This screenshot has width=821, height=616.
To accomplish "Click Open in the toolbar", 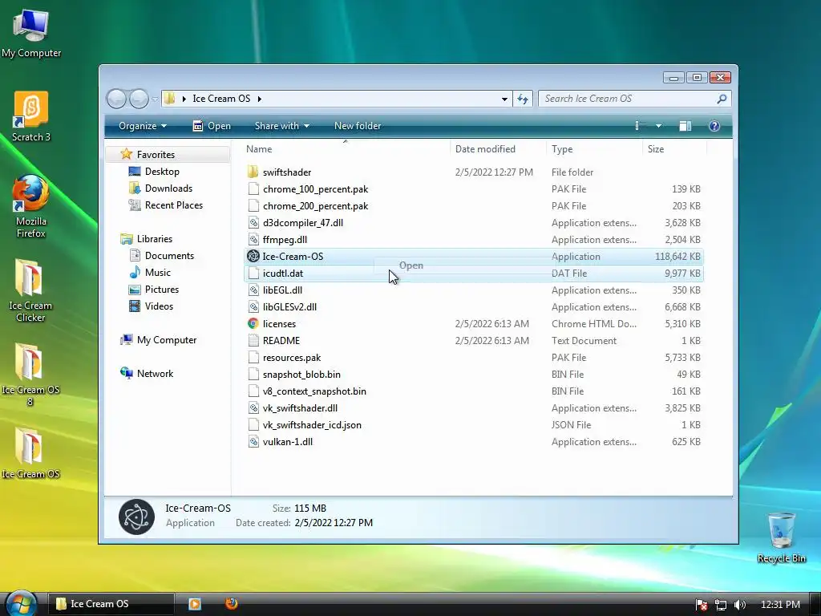I will [x=212, y=126].
